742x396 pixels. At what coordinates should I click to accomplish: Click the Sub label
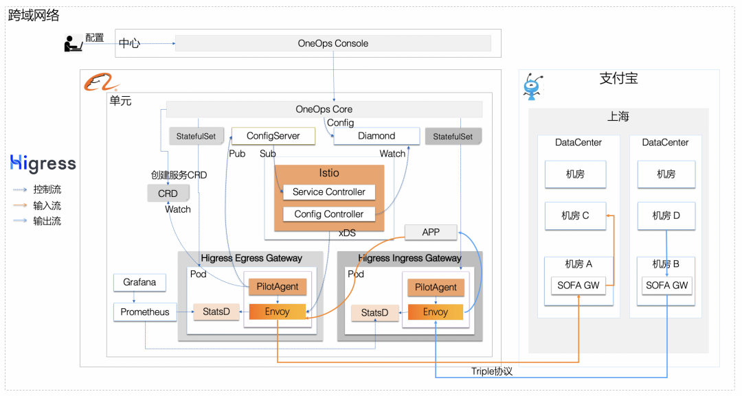[x=267, y=154]
